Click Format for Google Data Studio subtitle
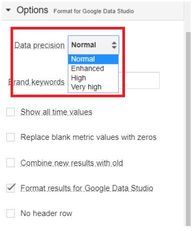The height and width of the screenshot is (231, 194). 94,11
